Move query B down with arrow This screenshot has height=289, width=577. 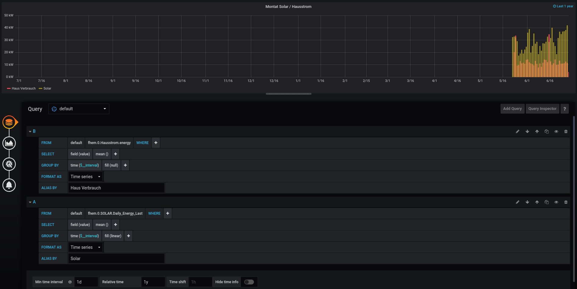point(527,132)
